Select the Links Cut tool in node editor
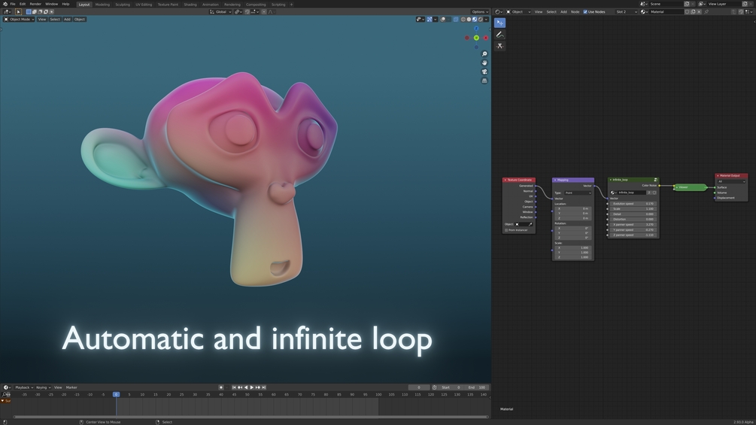756x425 pixels. [500, 46]
